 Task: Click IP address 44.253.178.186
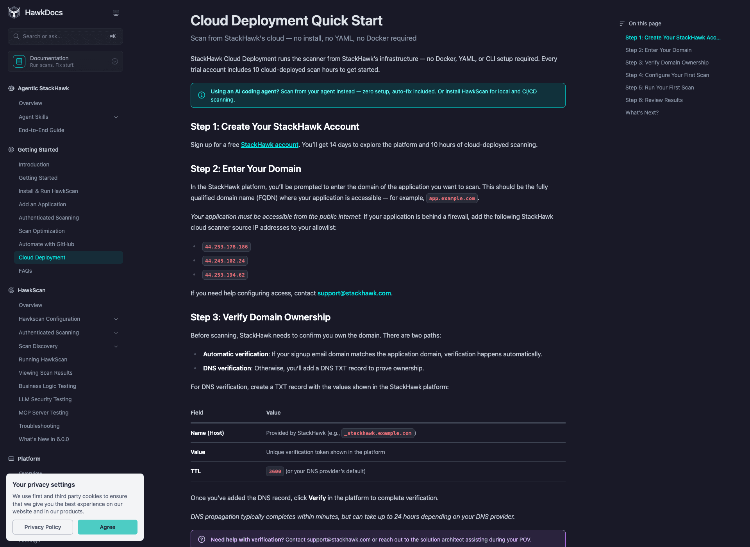coord(227,247)
